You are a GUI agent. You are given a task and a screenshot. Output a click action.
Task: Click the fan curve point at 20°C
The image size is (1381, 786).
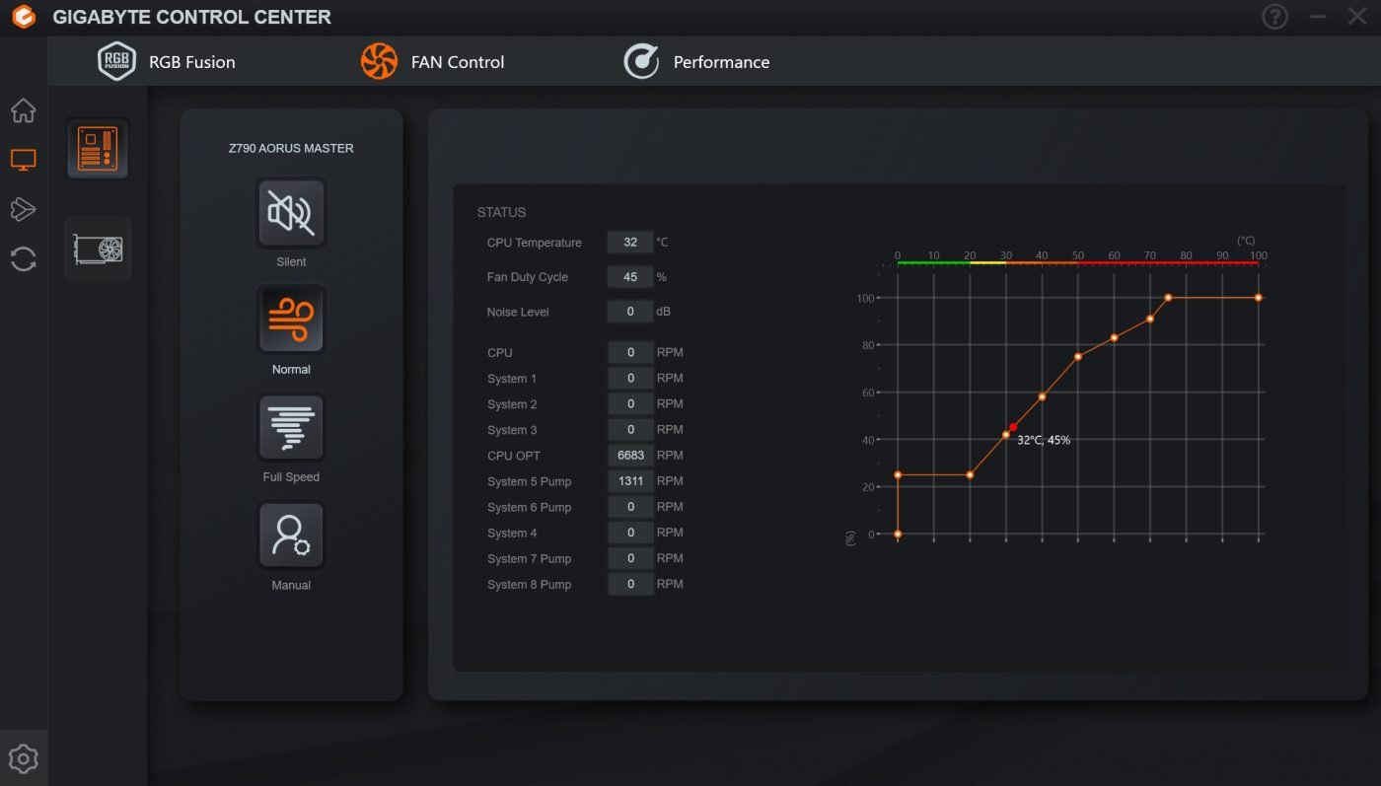click(x=970, y=474)
